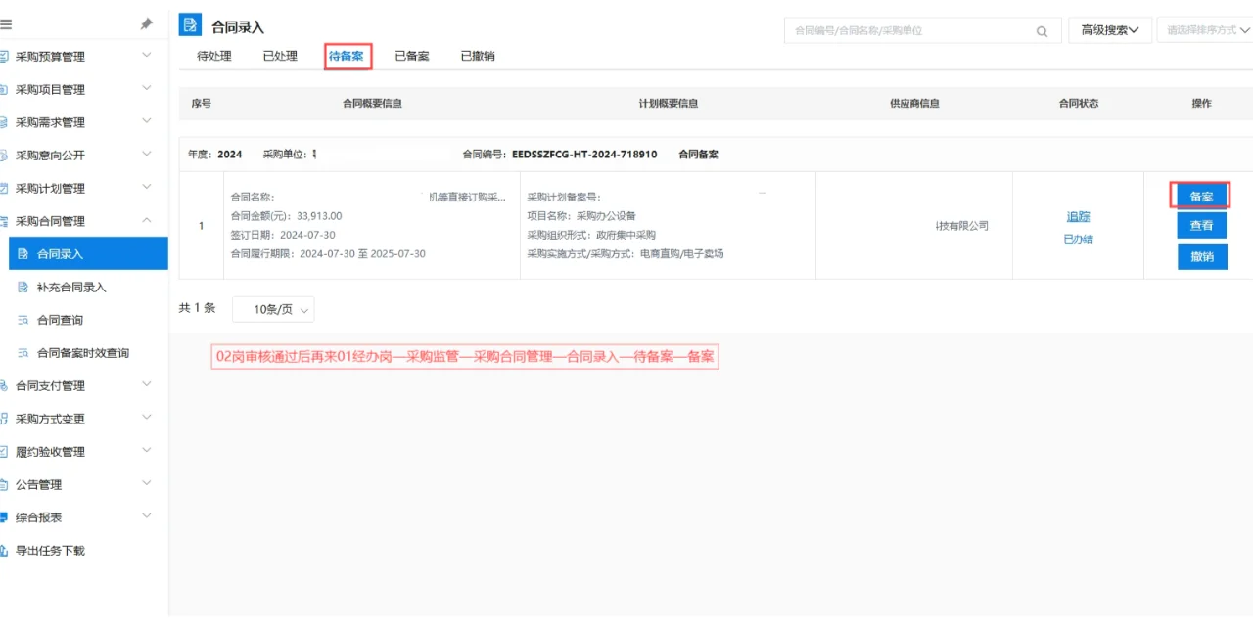1253x625 pixels.
Task: Click the 合同概要信息 column header
Action: point(372,104)
